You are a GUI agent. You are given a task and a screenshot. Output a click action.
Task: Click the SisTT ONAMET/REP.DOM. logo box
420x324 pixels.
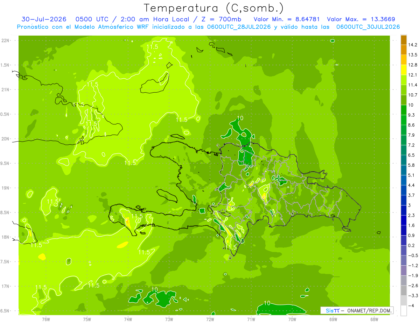point(357,310)
